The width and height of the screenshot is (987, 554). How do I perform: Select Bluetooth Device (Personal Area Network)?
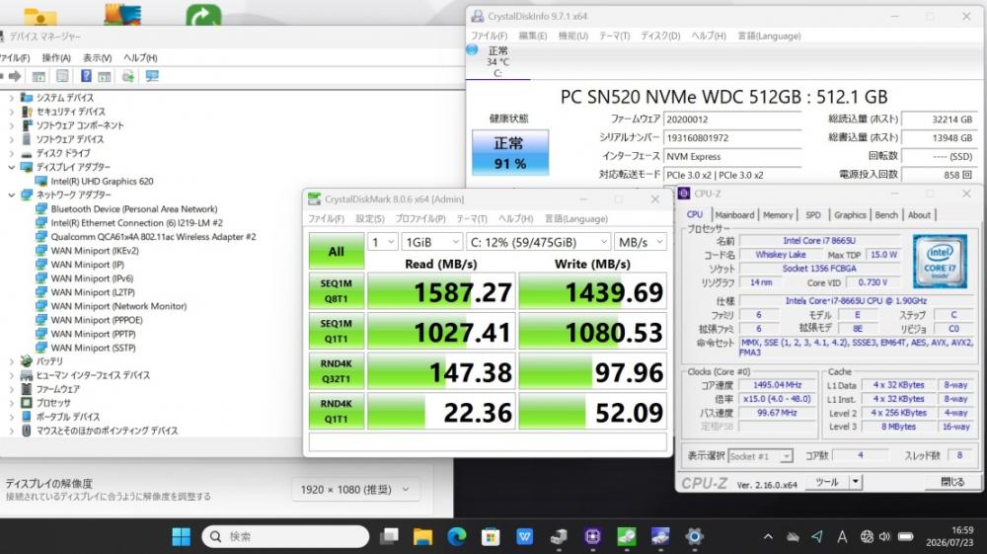(134, 209)
